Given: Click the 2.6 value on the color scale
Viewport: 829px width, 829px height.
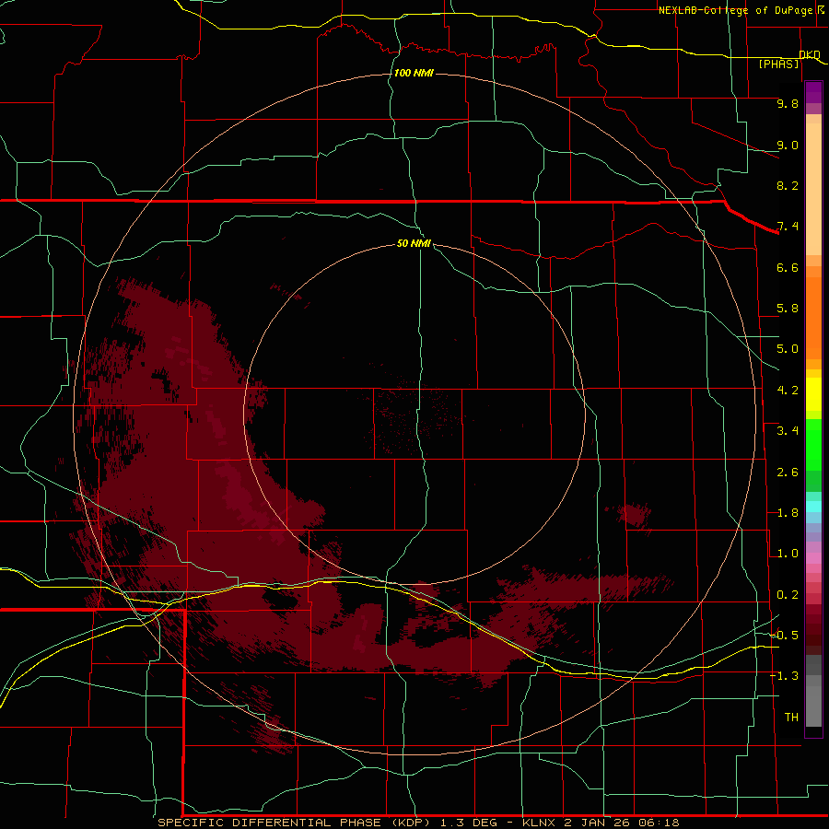Looking at the screenshot, I should (788, 473).
